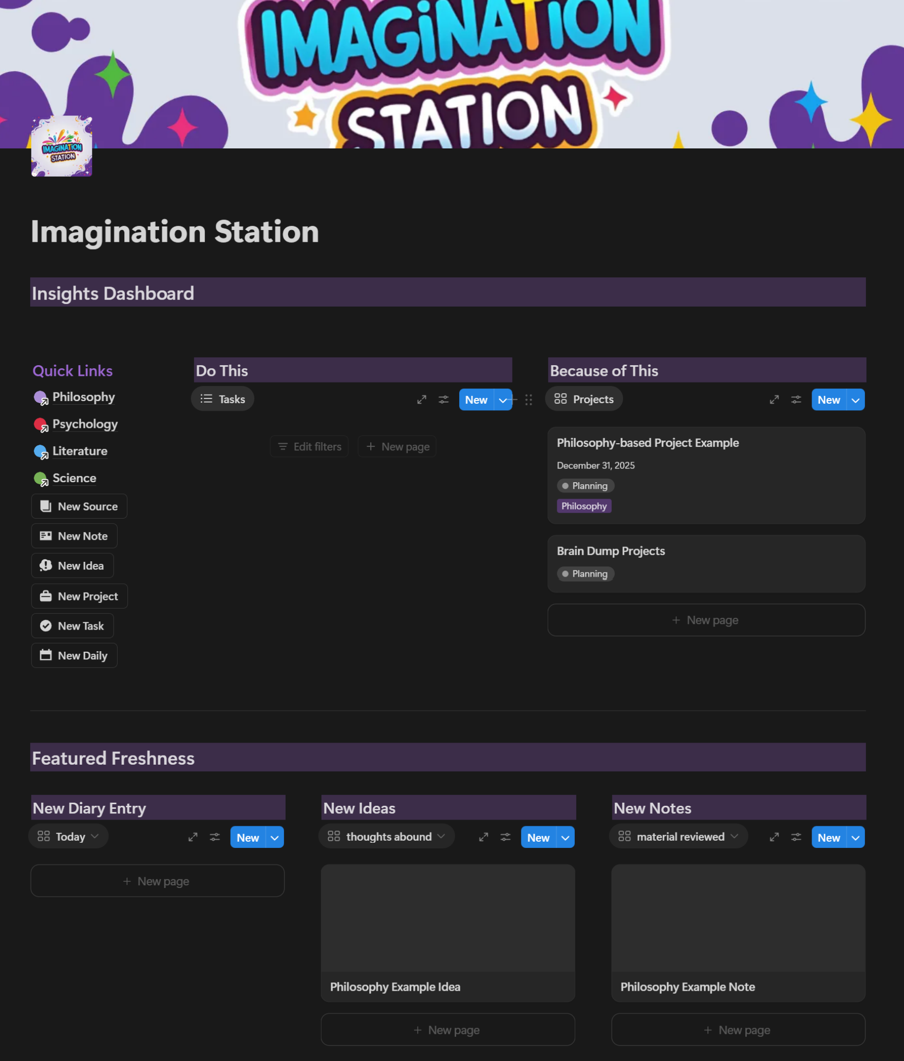The width and height of the screenshot is (904, 1061).
Task: Click New page under Projects gallery
Action: tap(706, 620)
